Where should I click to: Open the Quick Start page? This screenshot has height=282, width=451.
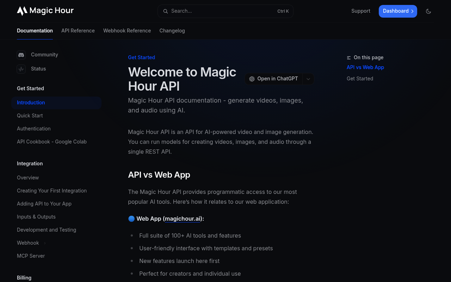click(x=30, y=116)
